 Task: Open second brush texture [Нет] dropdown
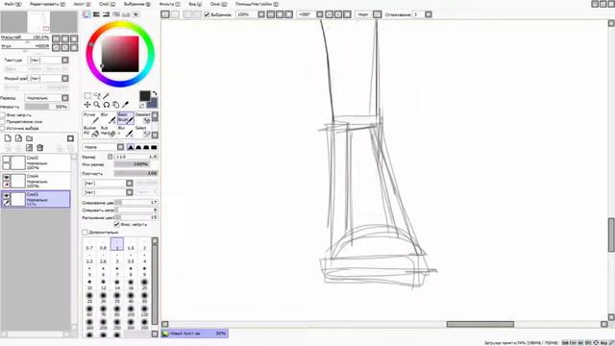click(x=130, y=192)
